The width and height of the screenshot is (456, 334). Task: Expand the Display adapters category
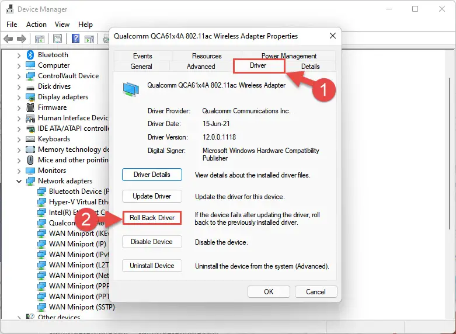pos(19,97)
